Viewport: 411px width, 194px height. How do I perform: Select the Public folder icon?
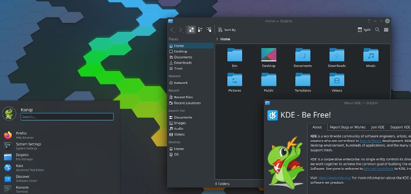(x=269, y=79)
